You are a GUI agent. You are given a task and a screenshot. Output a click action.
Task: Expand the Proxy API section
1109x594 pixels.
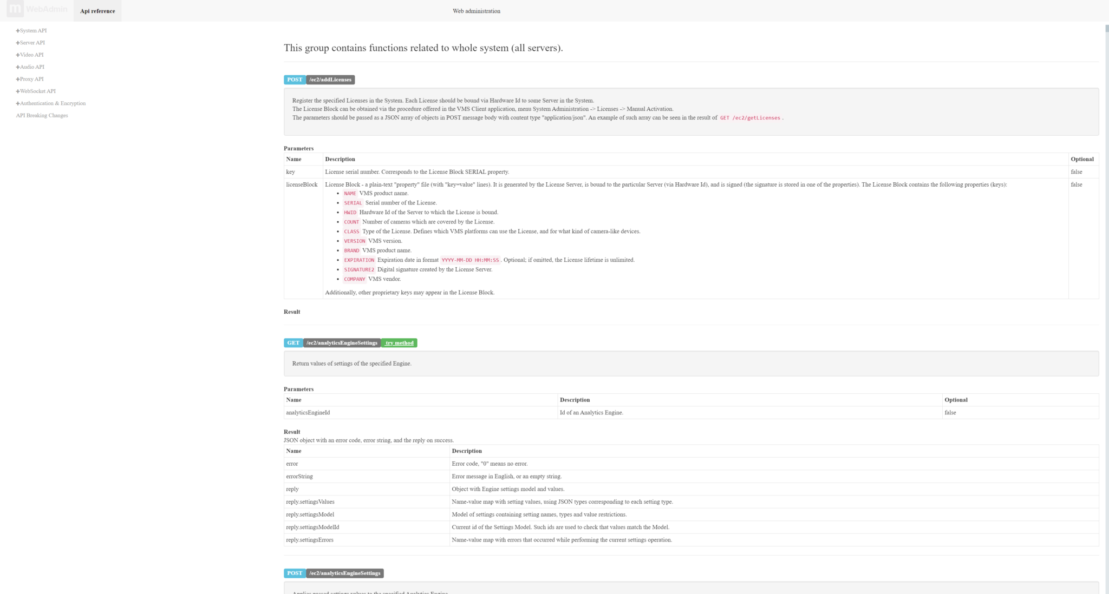(x=30, y=79)
